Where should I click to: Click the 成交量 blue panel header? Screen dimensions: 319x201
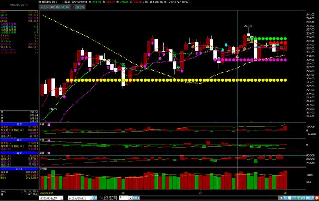pyautogui.click(x=19, y=169)
